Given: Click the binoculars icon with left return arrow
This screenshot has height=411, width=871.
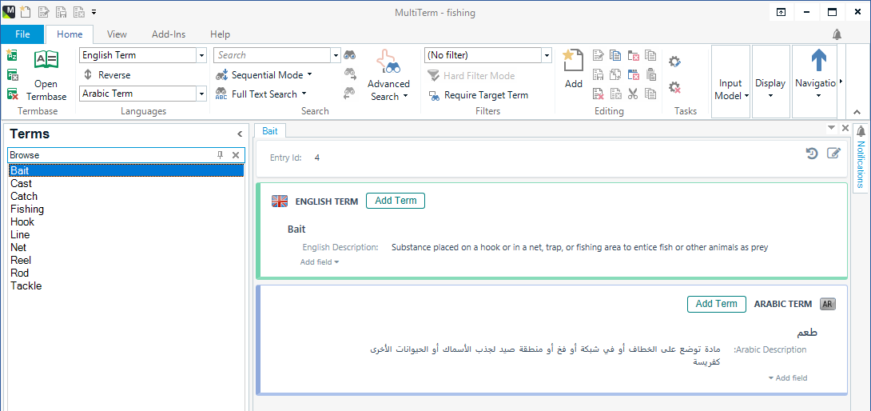Looking at the screenshot, I should point(350,92).
